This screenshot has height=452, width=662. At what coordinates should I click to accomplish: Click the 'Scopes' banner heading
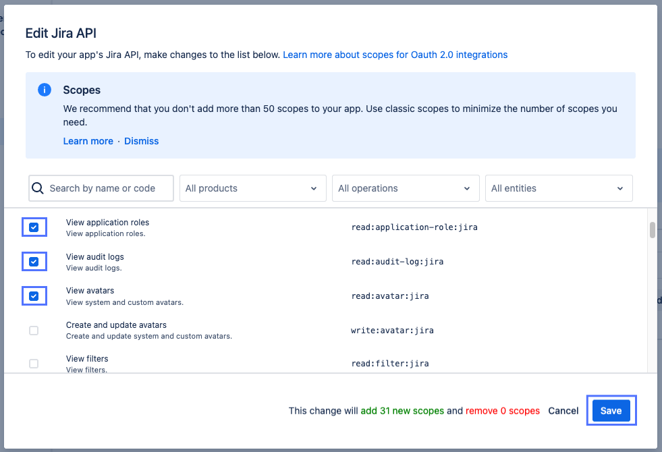[x=82, y=90]
